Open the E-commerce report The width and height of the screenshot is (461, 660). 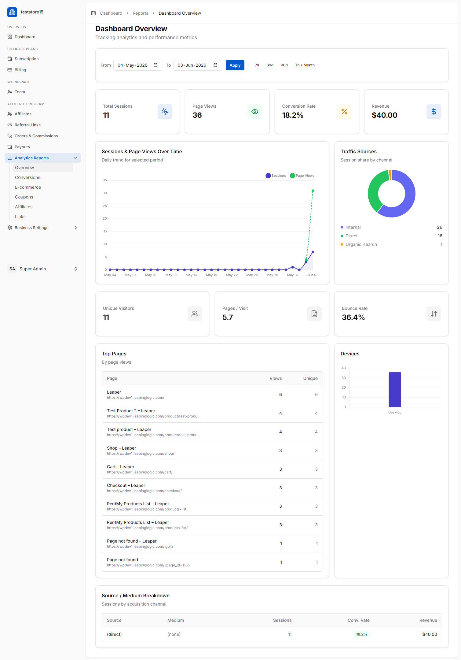point(43,187)
